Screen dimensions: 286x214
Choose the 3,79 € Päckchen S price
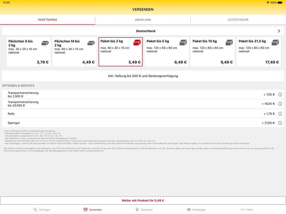click(x=43, y=62)
